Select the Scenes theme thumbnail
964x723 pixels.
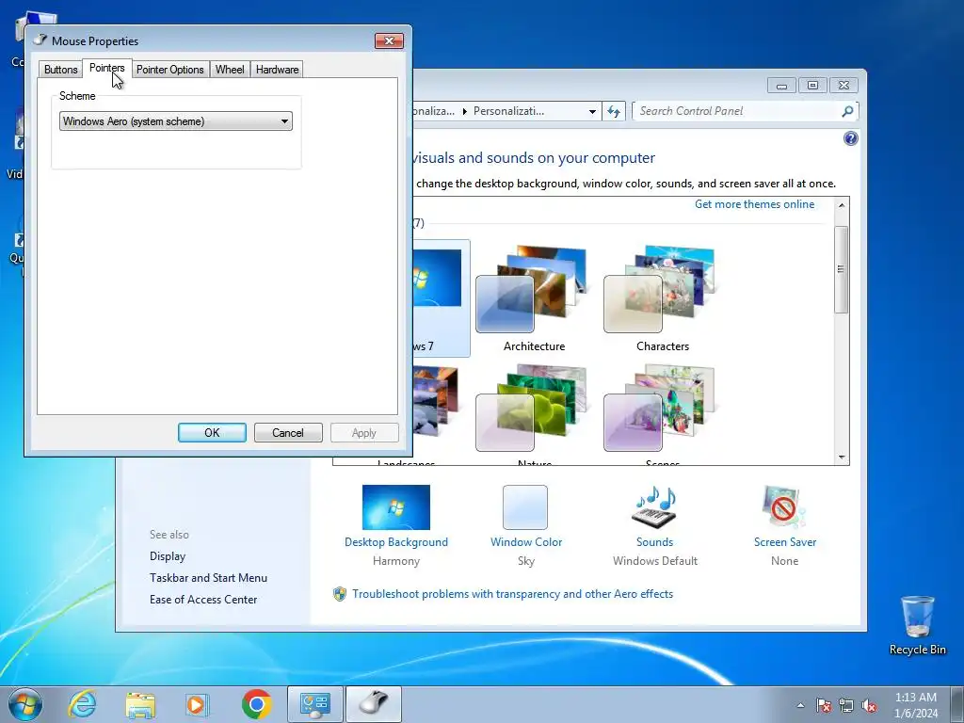pos(662,409)
